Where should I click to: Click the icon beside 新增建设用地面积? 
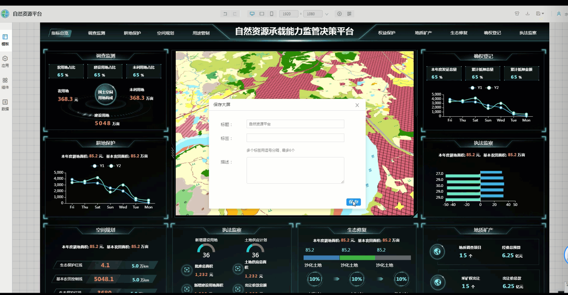coord(187,289)
